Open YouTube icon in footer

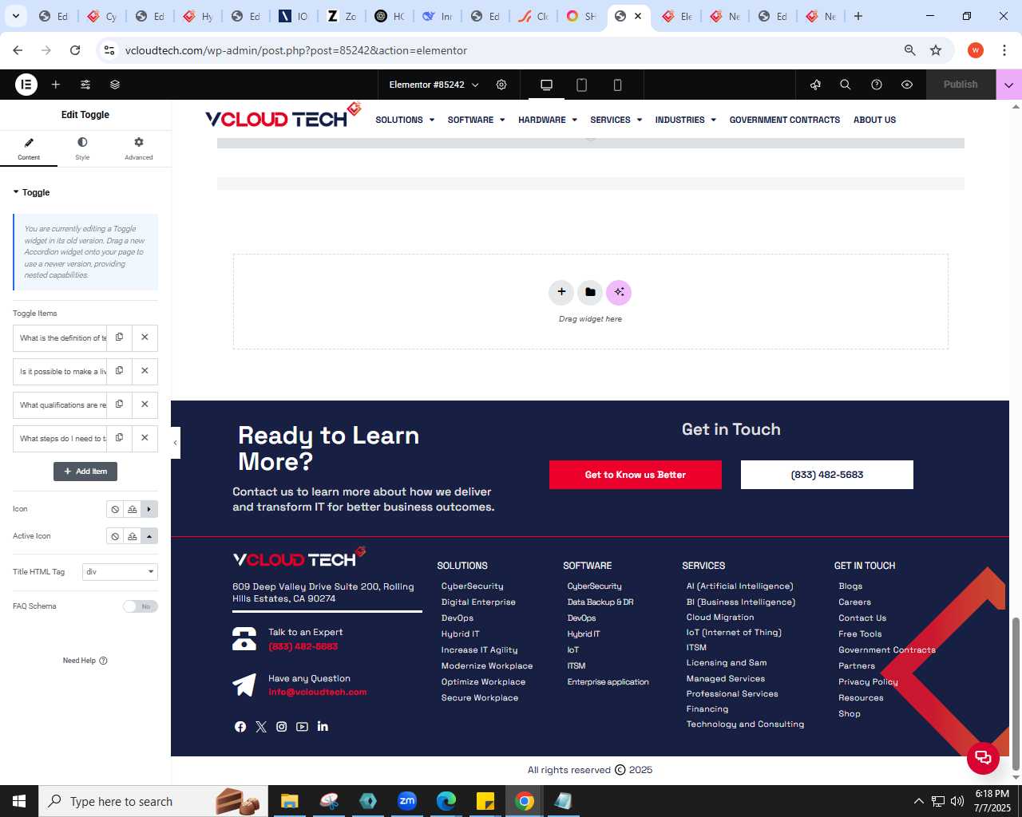click(x=302, y=726)
